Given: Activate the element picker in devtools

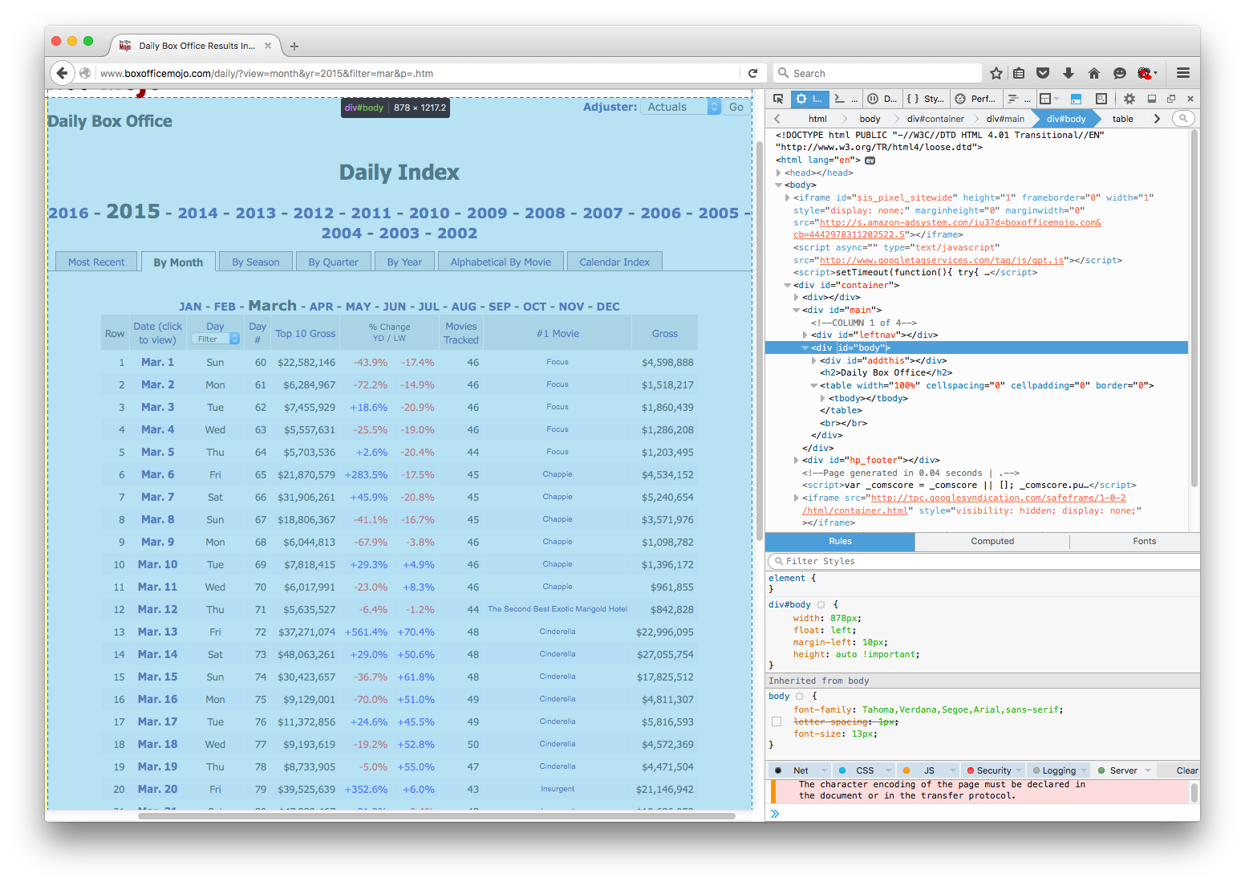Looking at the screenshot, I should (x=778, y=99).
